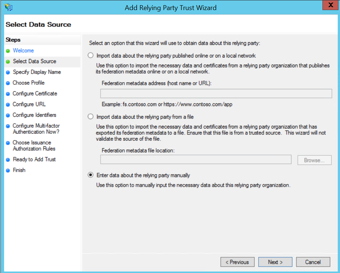Click the green bullet beside Select Data Source
The width and height of the screenshot is (340, 273).
[8, 62]
